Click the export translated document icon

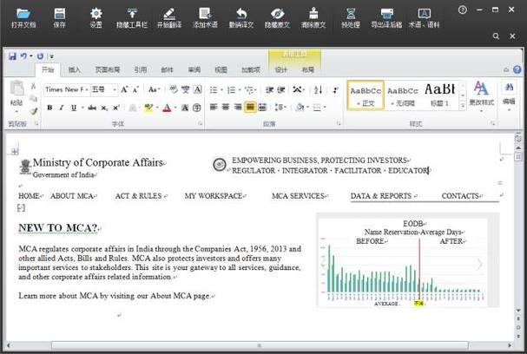pos(386,14)
